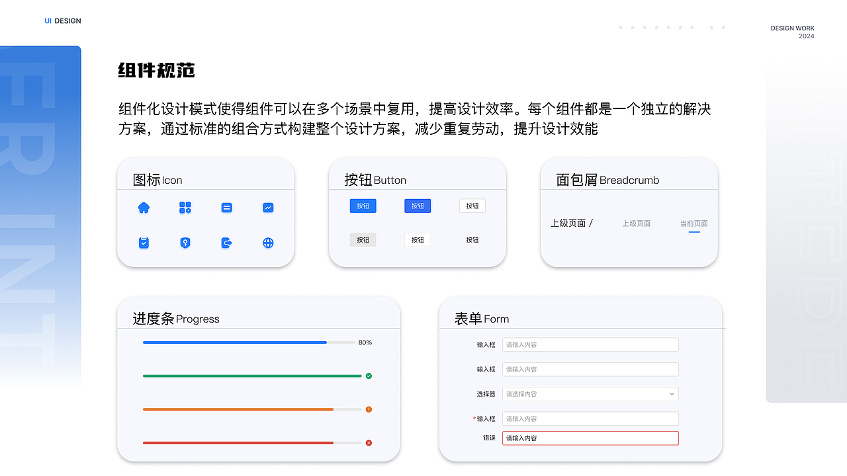Image resolution: width=847 pixels, height=476 pixels.
Task: Click the trending chart icon
Action: coord(268,207)
